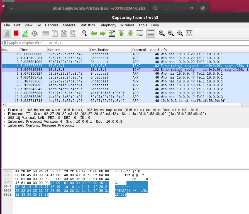The width and height of the screenshot is (249, 214).
Task: Click the resize columns to fit icon
Action: pyautogui.click(x=189, y=33)
